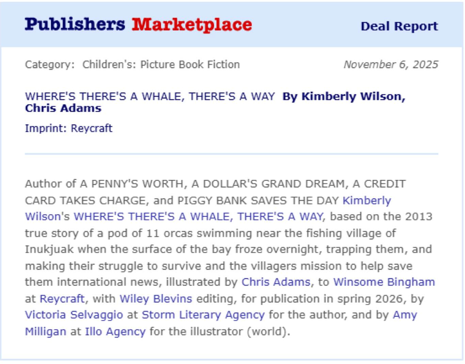Open the book title link within the paragraph
The image size is (465, 364).
point(198,216)
